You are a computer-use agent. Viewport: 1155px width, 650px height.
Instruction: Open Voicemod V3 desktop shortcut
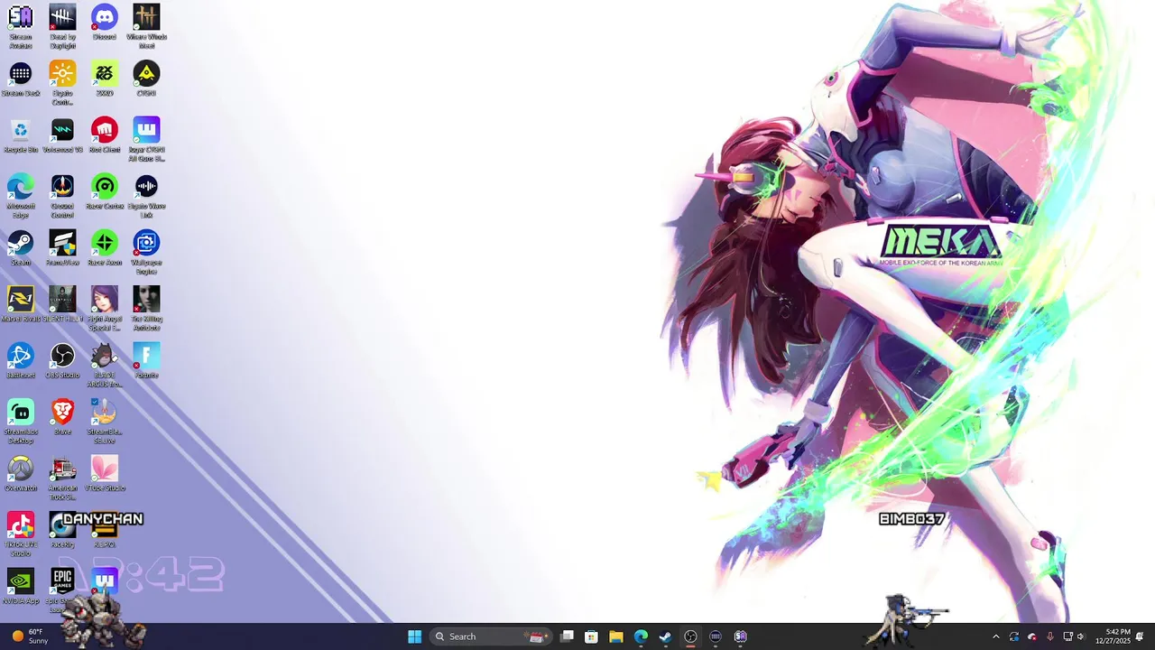point(62,135)
